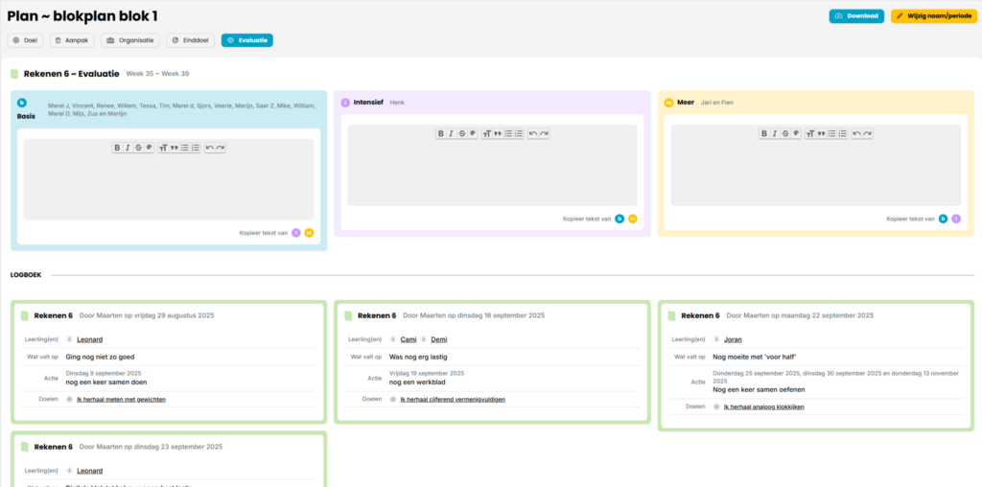Click redo in the Basis editor
The width and height of the screenshot is (982, 487).
(221, 148)
